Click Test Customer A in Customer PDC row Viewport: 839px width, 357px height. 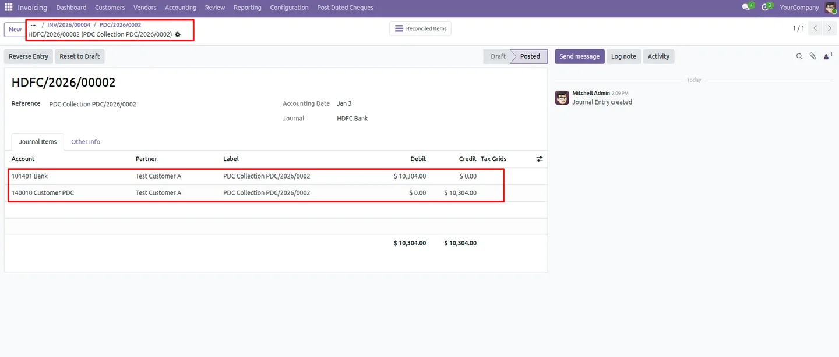pos(158,193)
